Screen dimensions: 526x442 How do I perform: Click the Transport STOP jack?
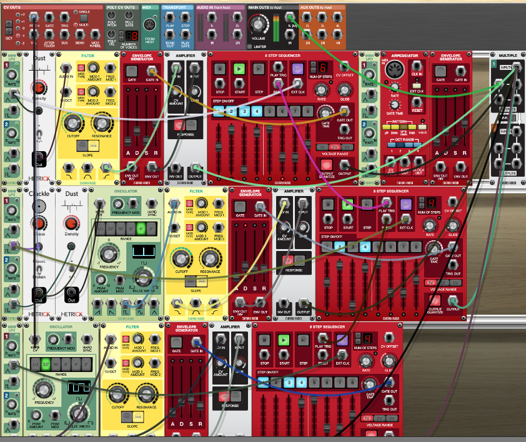185,17
